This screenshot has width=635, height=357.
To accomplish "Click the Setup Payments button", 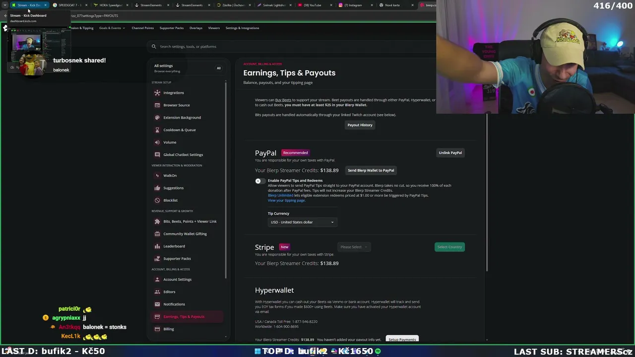I will [402, 340].
